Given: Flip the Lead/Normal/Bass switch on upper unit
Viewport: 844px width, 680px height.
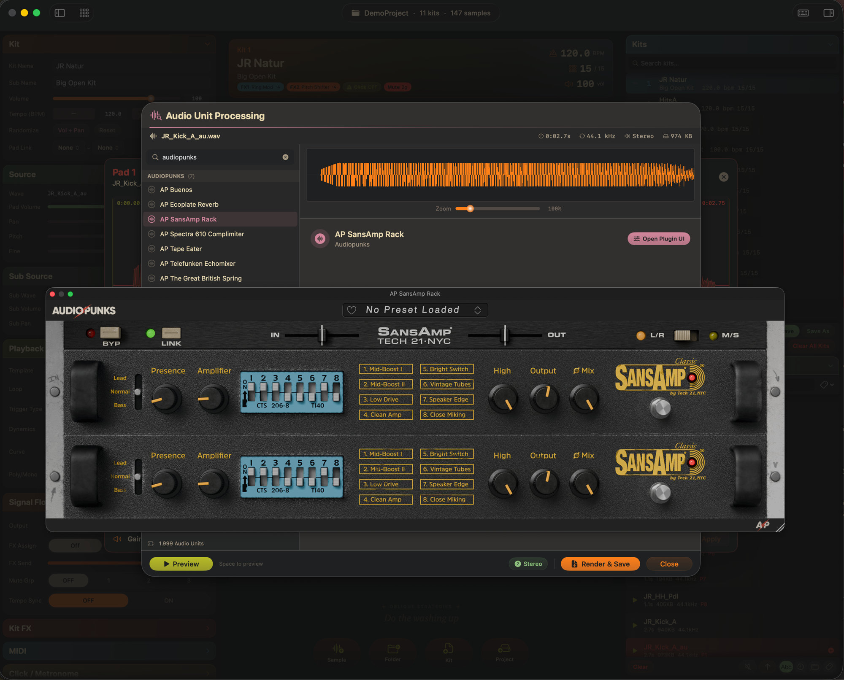Looking at the screenshot, I should [138, 391].
